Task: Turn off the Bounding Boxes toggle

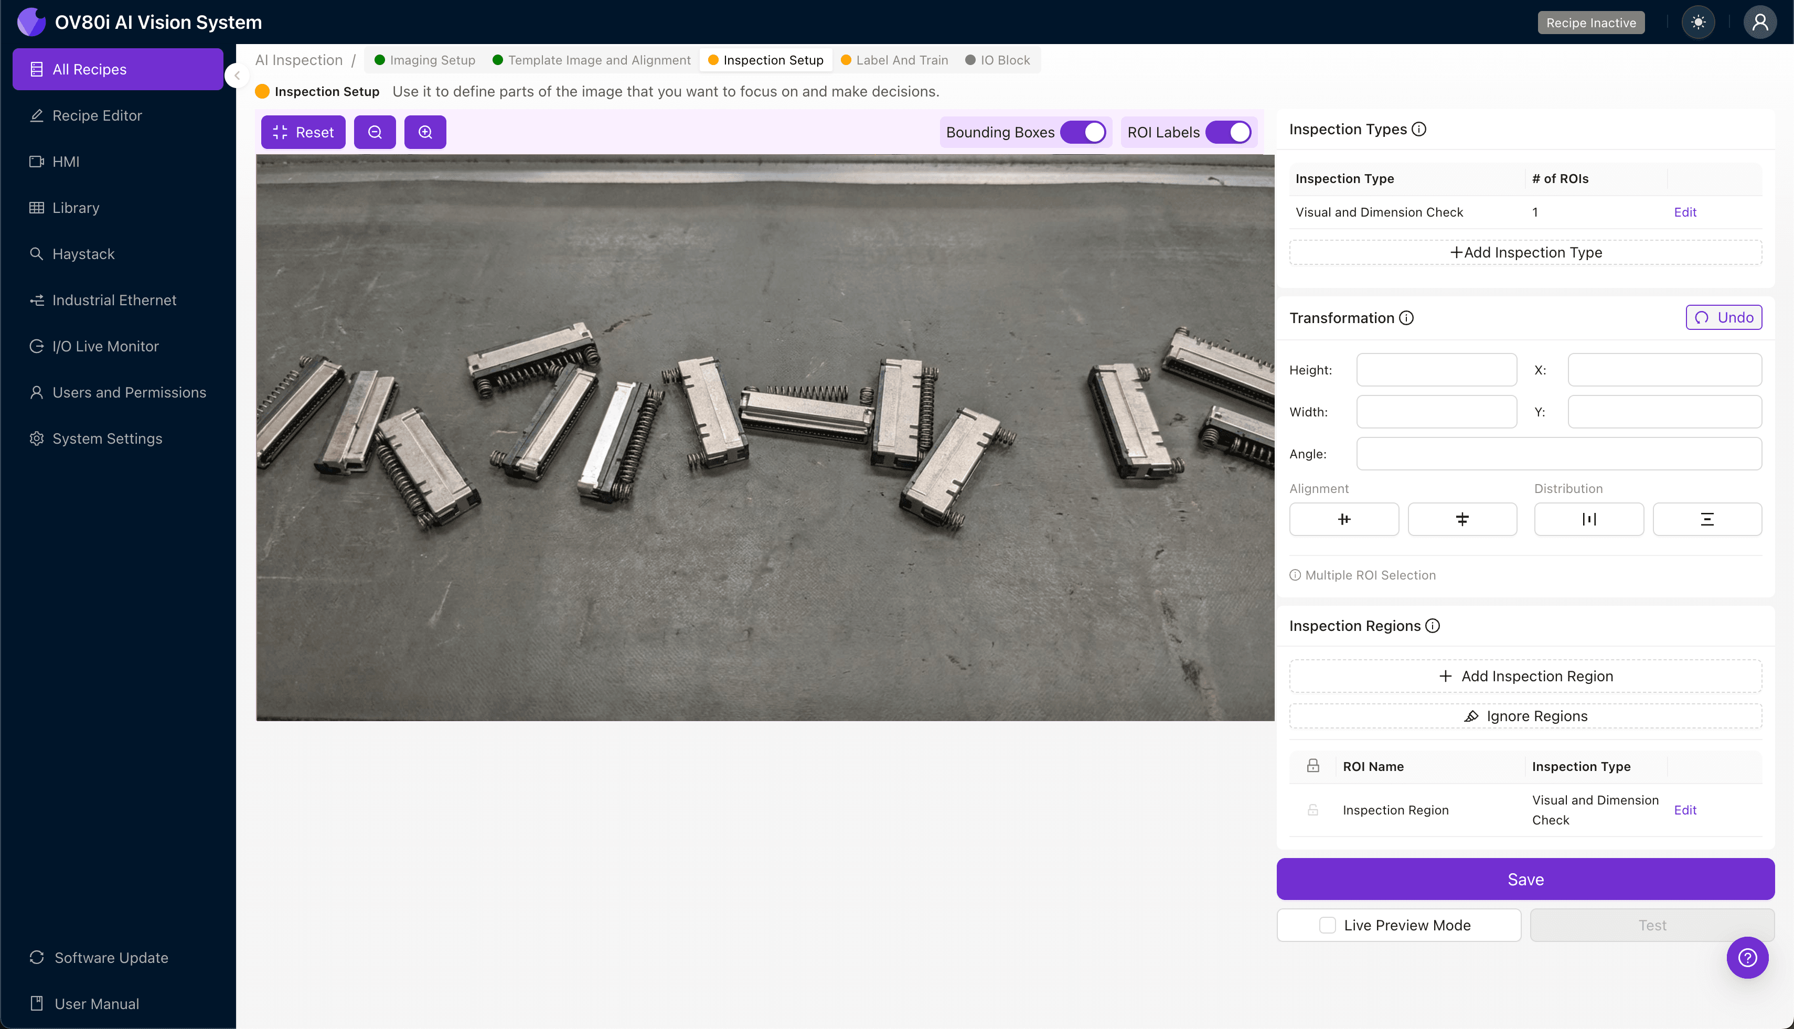Action: pos(1083,132)
